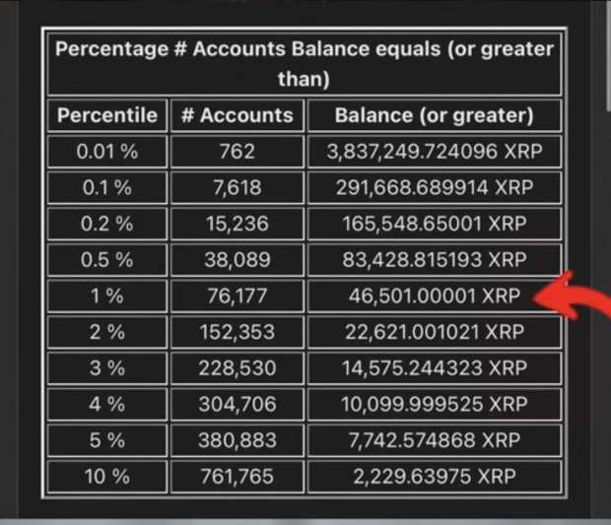Image resolution: width=611 pixels, height=525 pixels.
Task: Click the 38,089 accounts cell
Action: [x=237, y=260]
